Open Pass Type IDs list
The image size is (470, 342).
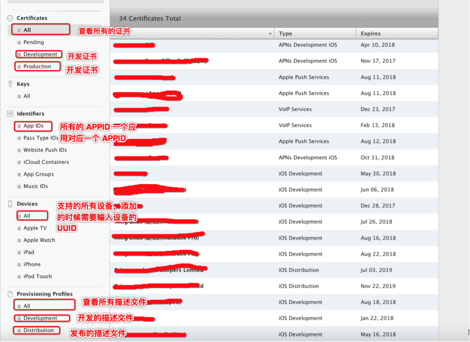41,138
